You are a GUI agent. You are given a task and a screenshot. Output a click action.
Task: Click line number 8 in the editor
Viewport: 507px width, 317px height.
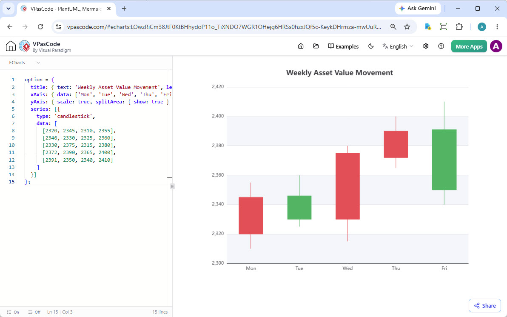pos(13,131)
